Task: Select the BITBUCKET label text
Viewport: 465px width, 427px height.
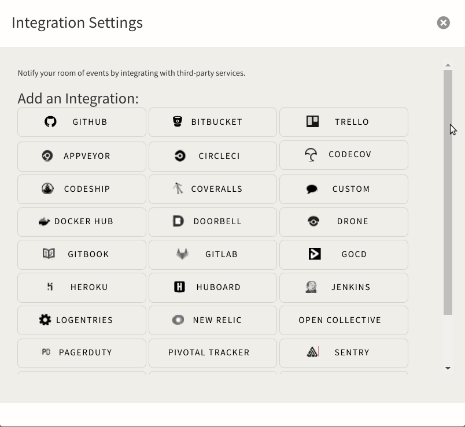Action: 217,122
